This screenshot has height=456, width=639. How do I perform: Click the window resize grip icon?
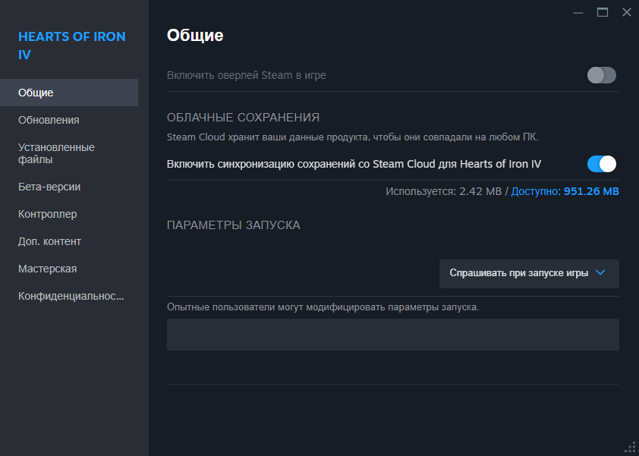pos(630,447)
